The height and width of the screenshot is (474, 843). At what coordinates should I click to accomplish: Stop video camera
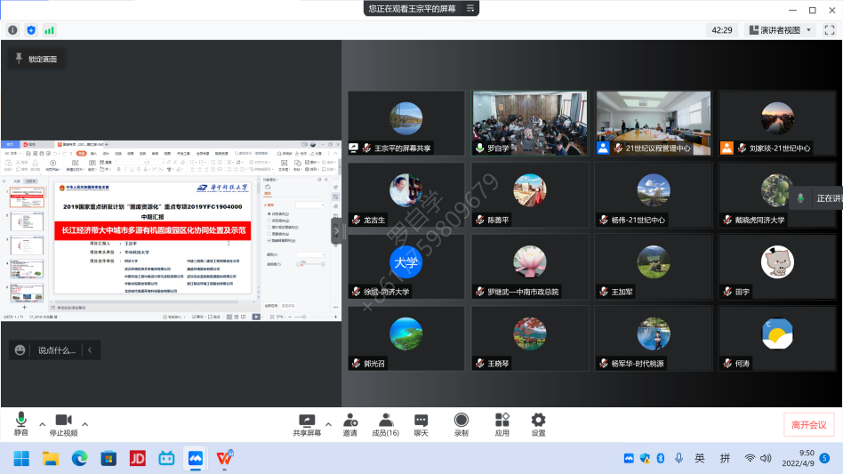click(x=63, y=423)
